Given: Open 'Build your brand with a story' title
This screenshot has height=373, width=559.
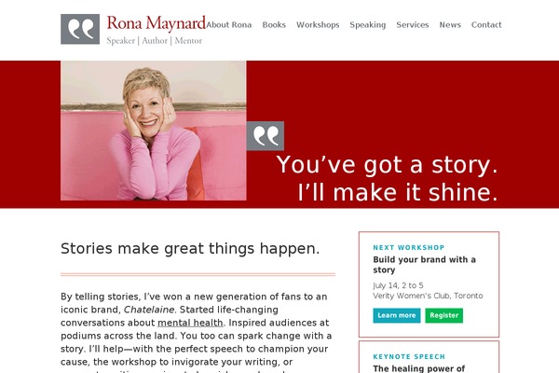Looking at the screenshot, I should click(x=424, y=265).
